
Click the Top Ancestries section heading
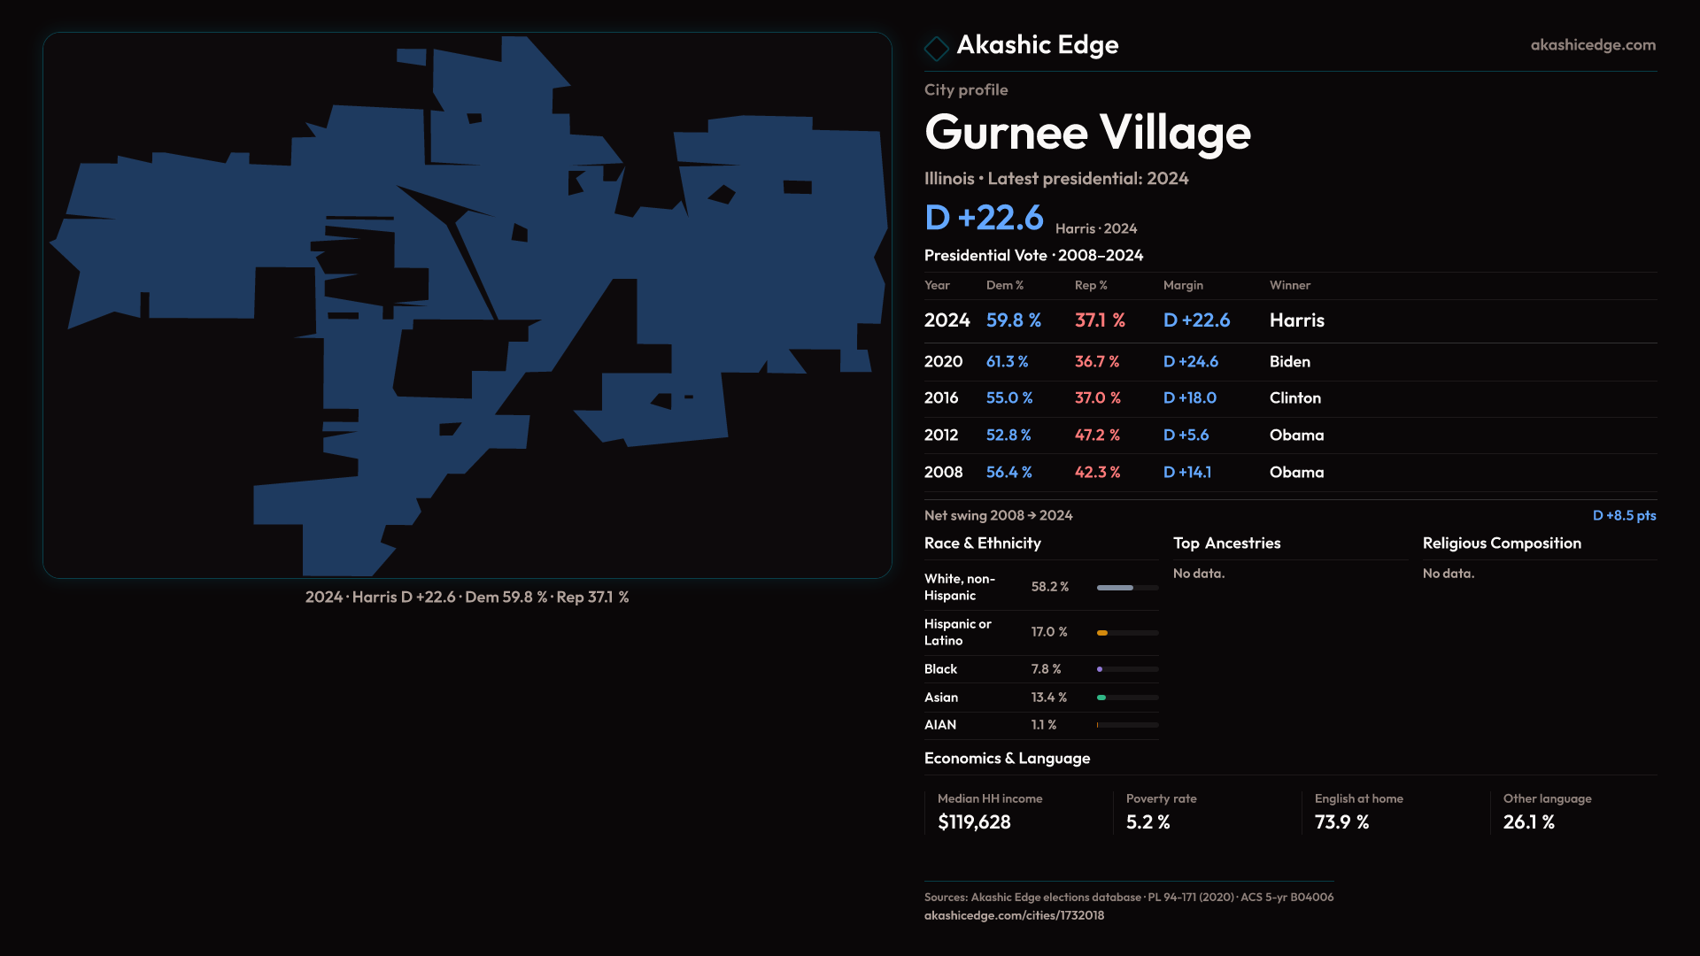pos(1226,544)
